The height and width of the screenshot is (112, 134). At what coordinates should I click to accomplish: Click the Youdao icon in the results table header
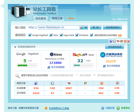[x=117, y=83]
